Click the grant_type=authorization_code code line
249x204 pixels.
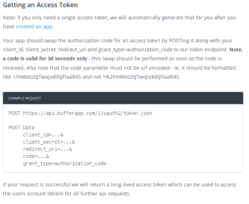click(x=65, y=163)
